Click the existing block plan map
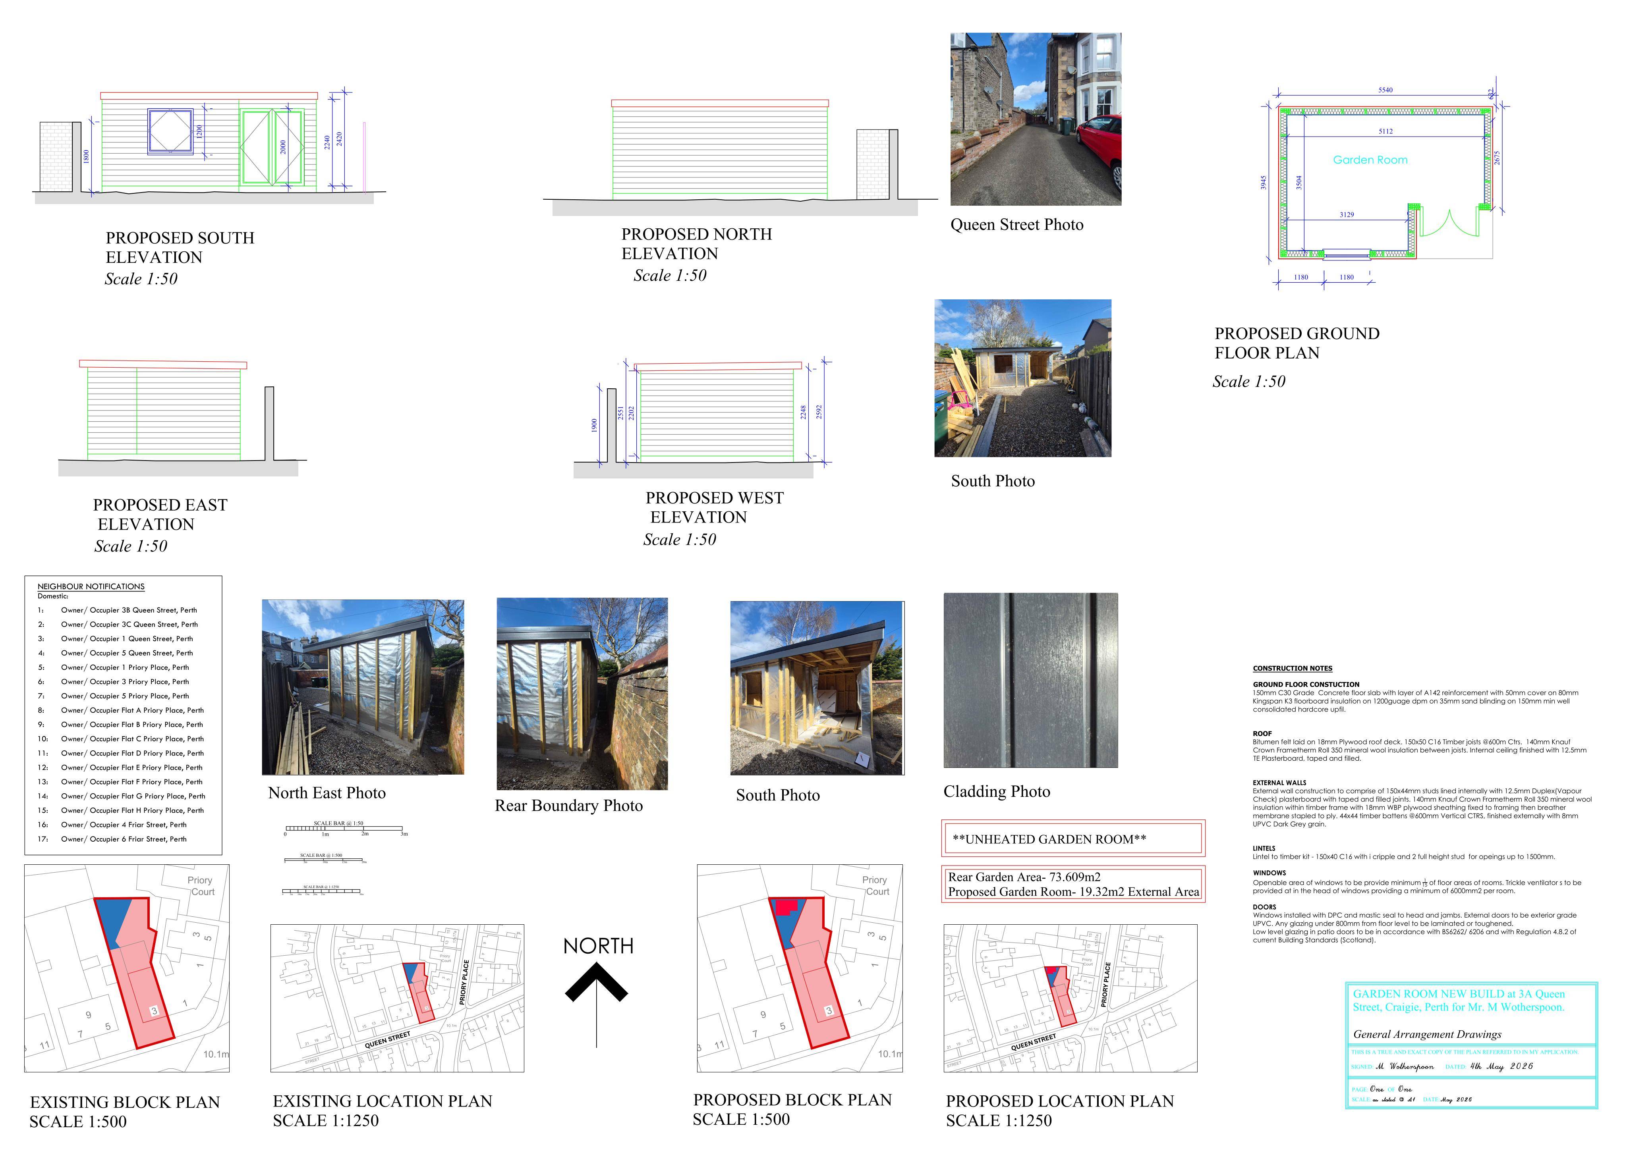Screen dimensions: 1627x1149 pos(127,968)
